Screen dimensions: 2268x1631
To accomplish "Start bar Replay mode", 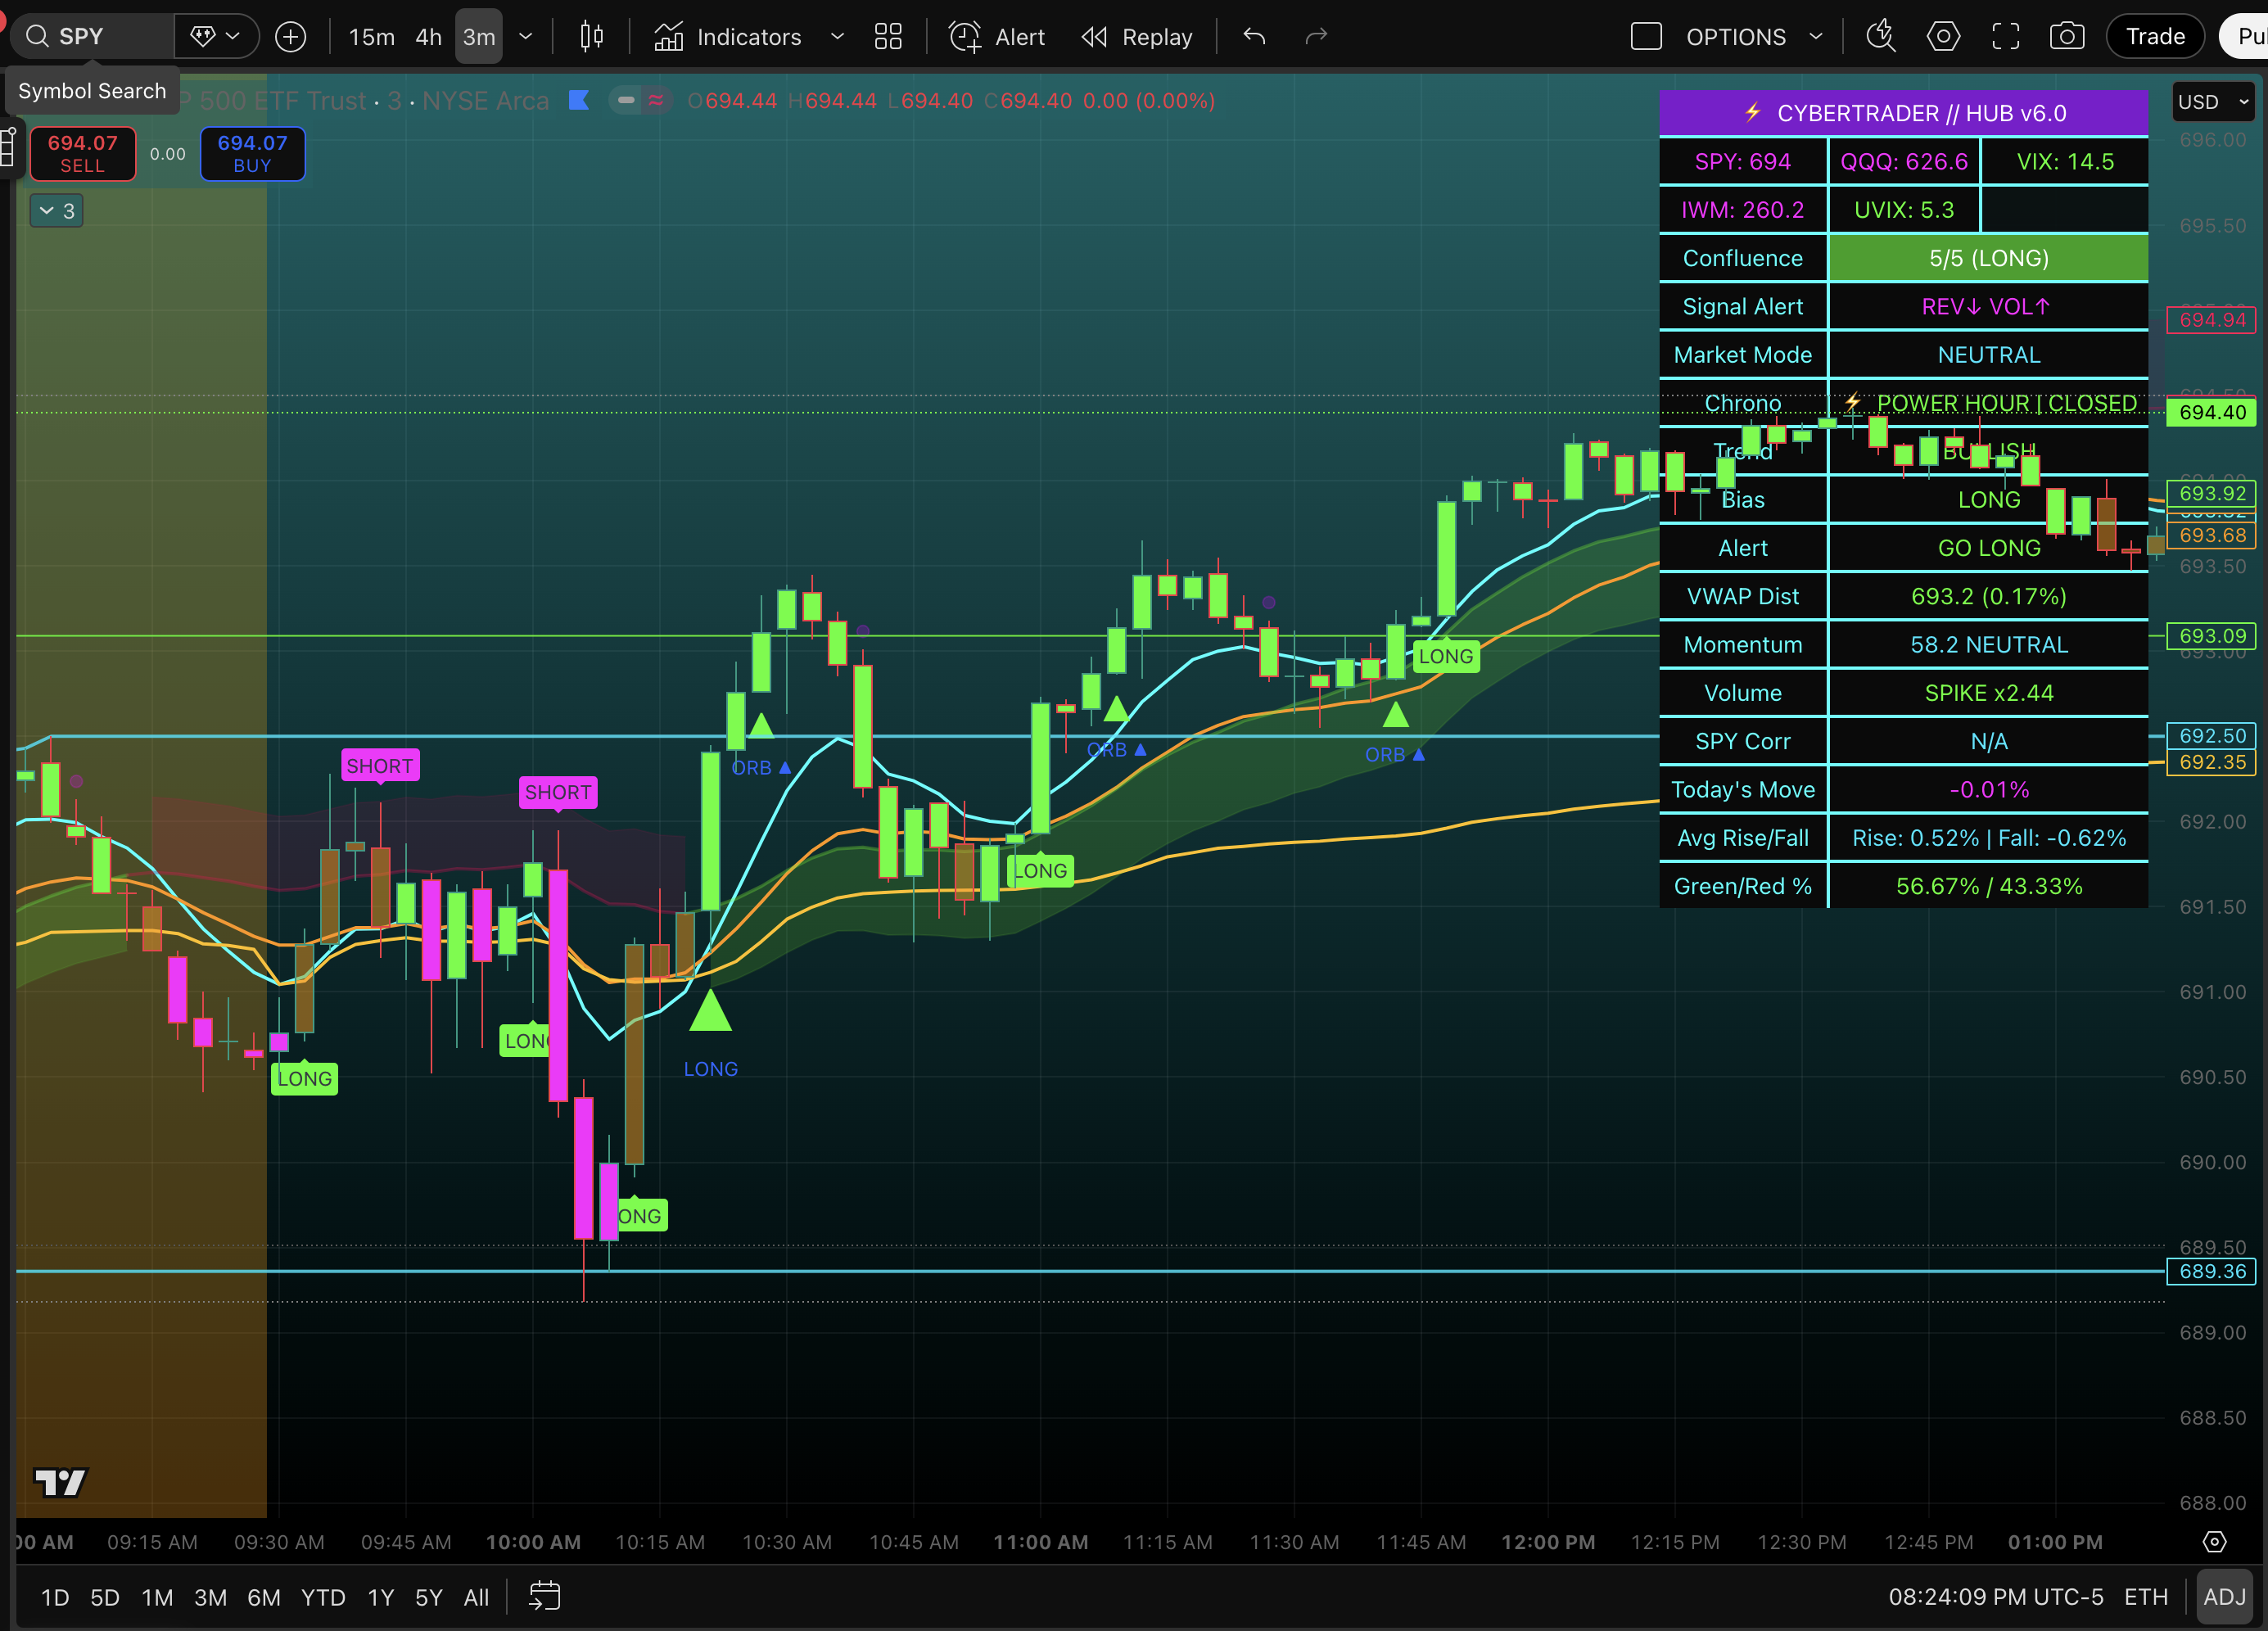I will click(x=1137, y=36).
